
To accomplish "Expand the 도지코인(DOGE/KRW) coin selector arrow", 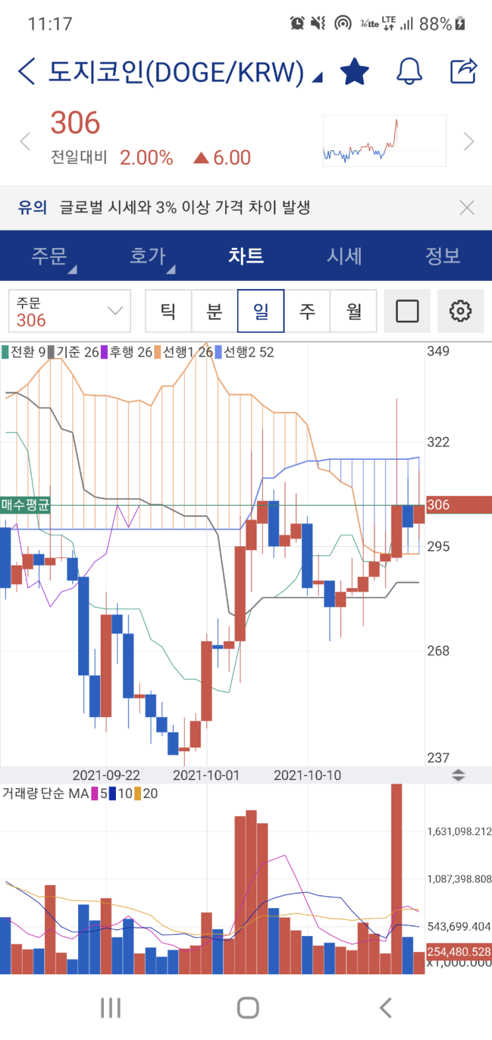I will [x=317, y=78].
